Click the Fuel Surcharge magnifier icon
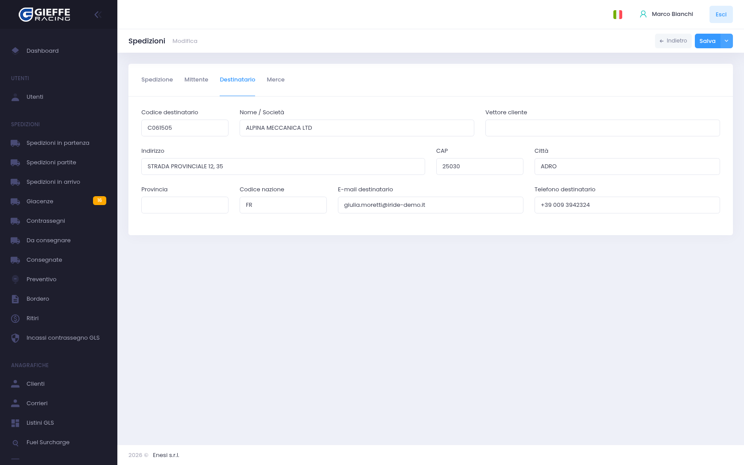 (15, 442)
